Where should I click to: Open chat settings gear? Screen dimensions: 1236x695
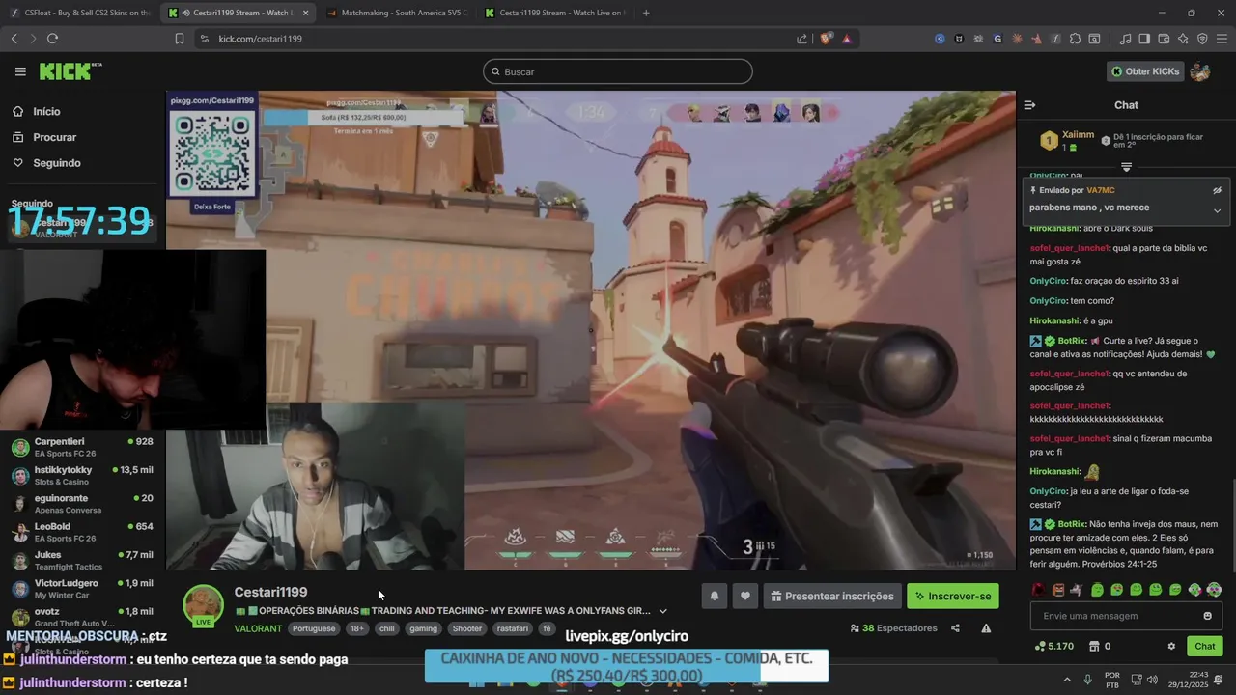1171,647
